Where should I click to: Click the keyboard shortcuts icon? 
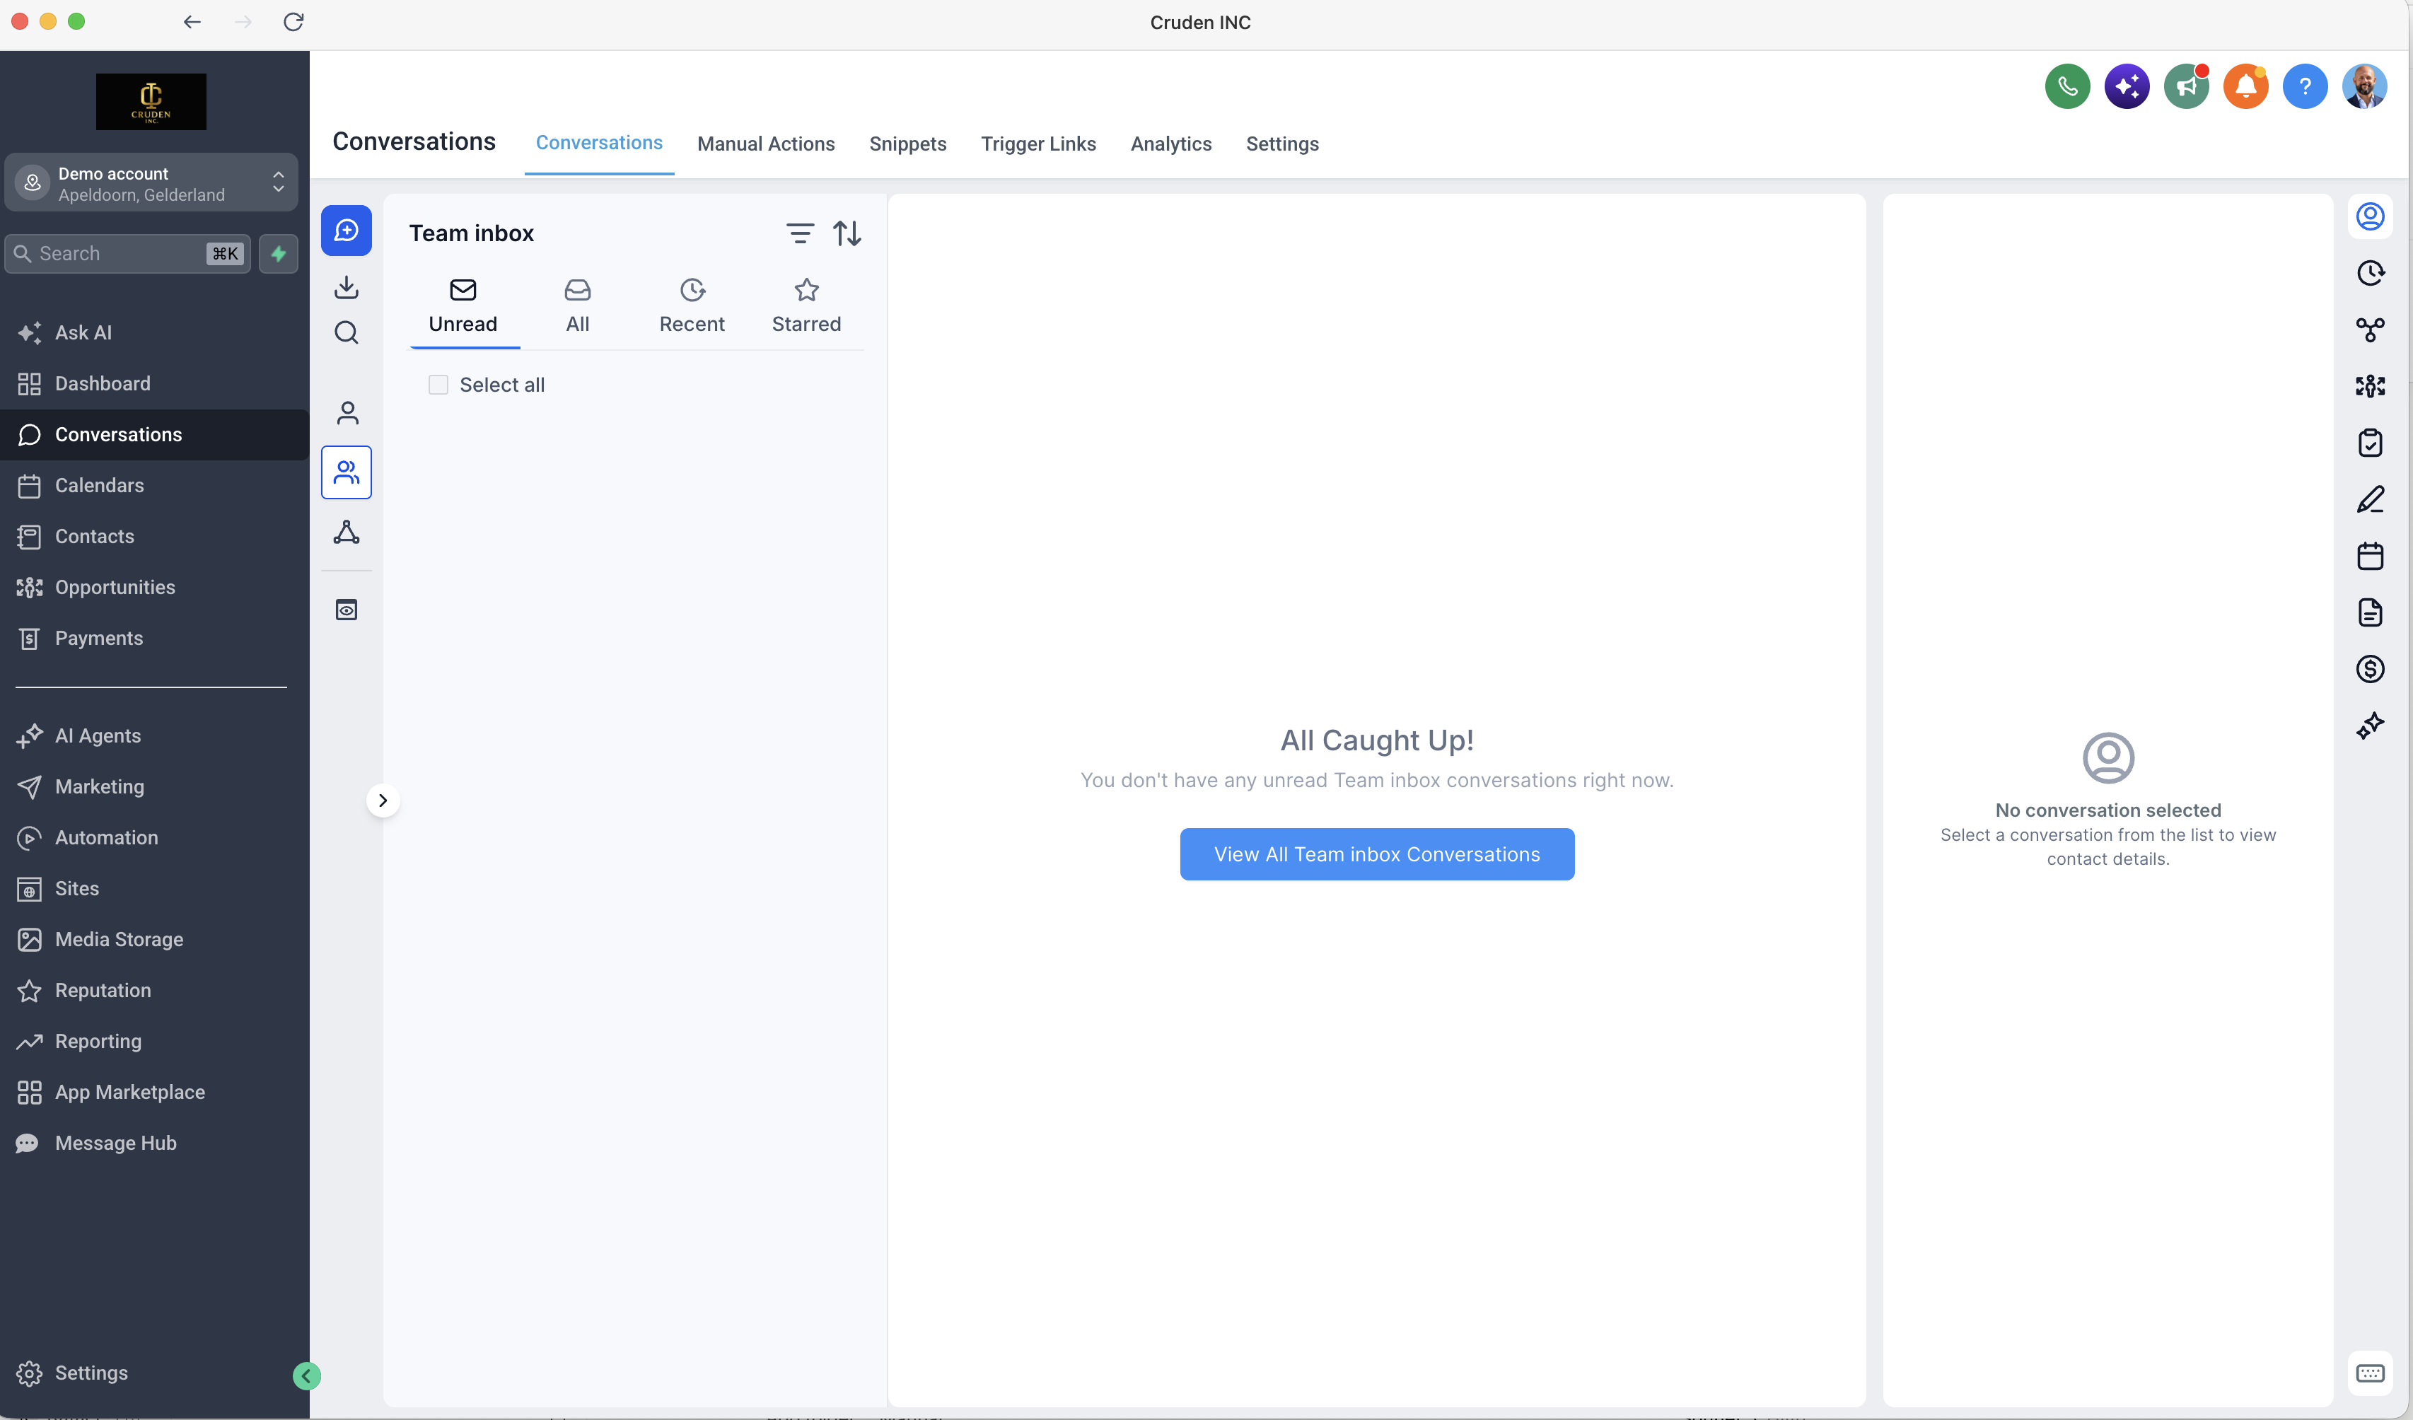[x=2370, y=1373]
